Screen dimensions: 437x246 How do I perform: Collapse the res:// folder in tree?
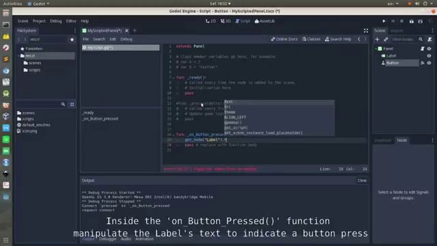point(18,56)
